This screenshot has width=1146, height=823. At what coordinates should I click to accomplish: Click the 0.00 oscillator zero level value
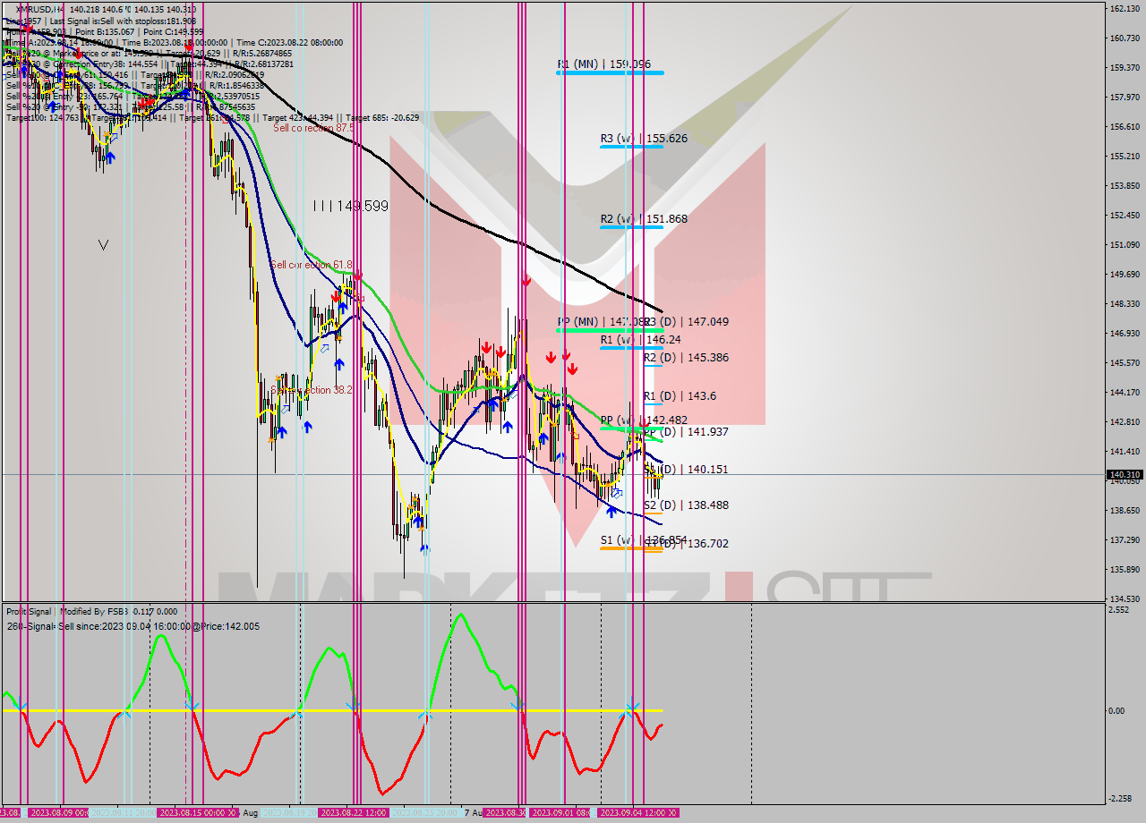[x=1116, y=711]
